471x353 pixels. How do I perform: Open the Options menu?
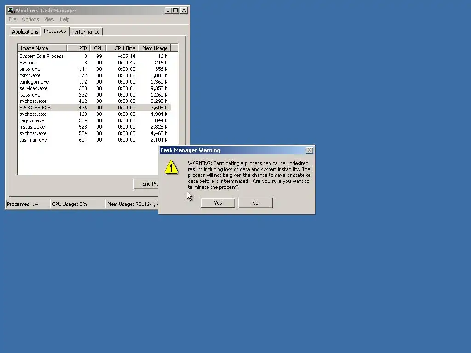click(x=30, y=19)
